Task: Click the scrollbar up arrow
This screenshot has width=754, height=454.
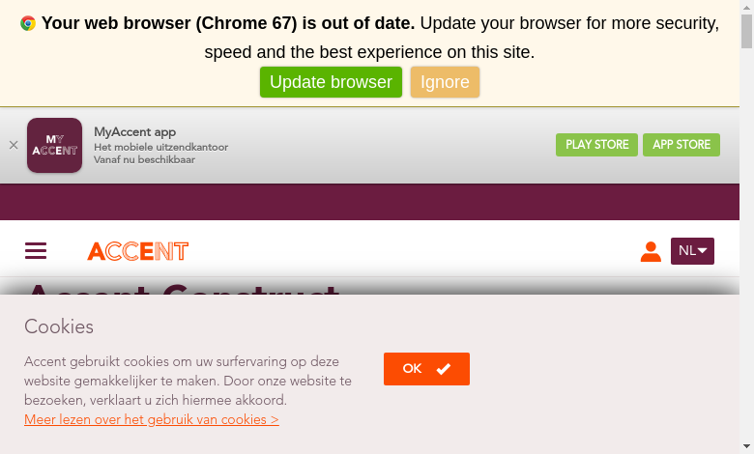Action: point(746,7)
